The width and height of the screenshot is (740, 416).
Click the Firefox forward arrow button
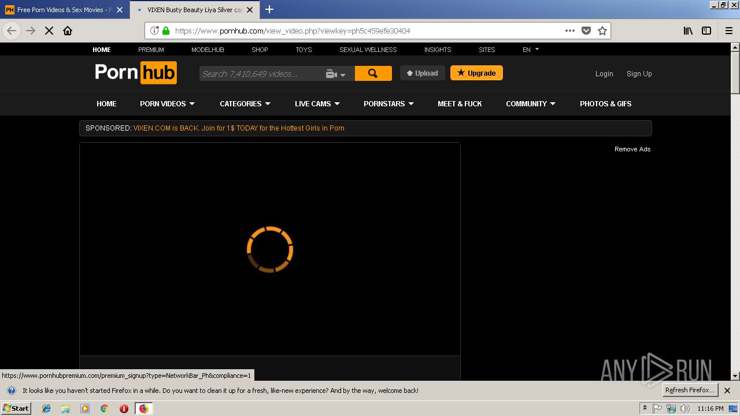click(x=31, y=31)
